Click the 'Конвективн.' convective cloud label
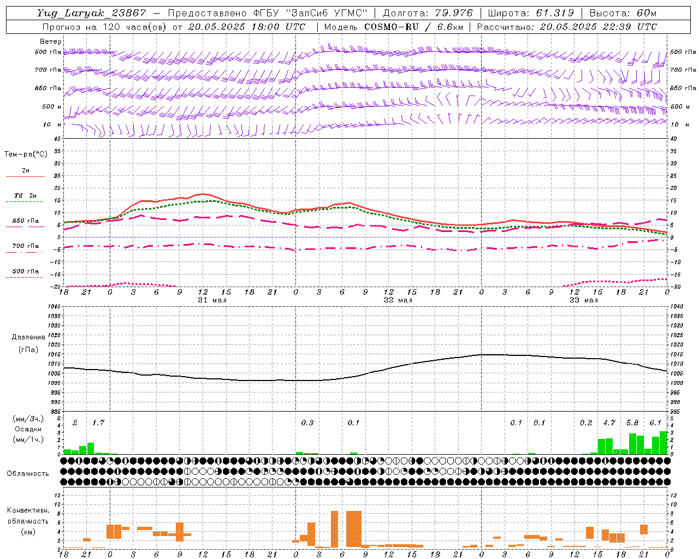699x559 pixels. (x=28, y=510)
